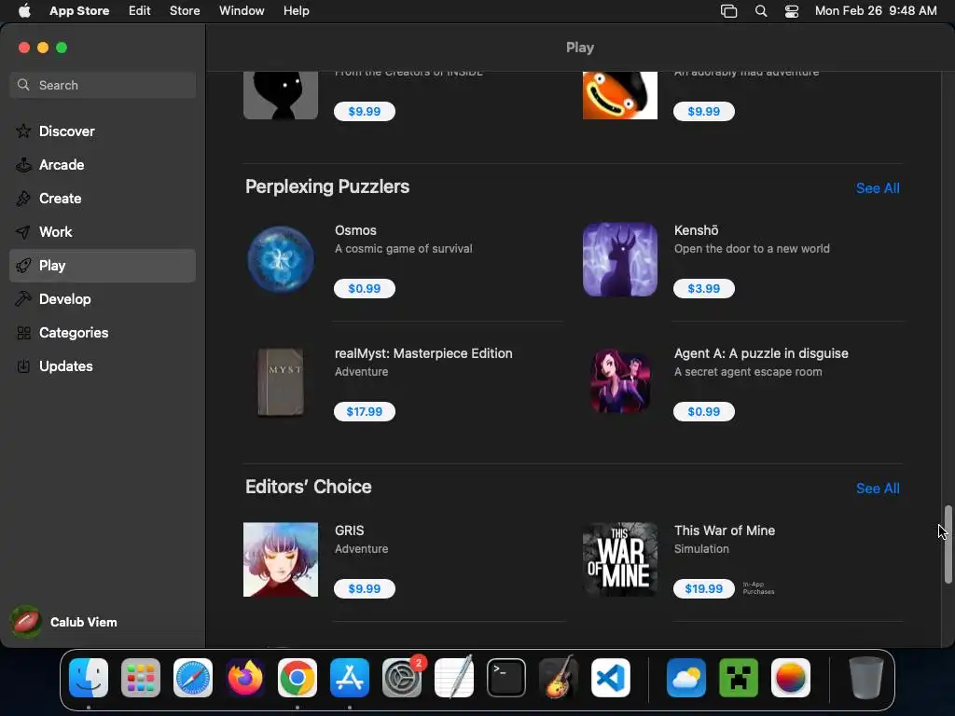
Task: Open the Edit menu
Action: tap(140, 11)
